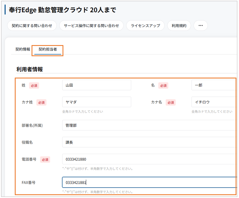Focus the 部署名(所属) field with 管理部
239x198 pixels.
point(149,125)
